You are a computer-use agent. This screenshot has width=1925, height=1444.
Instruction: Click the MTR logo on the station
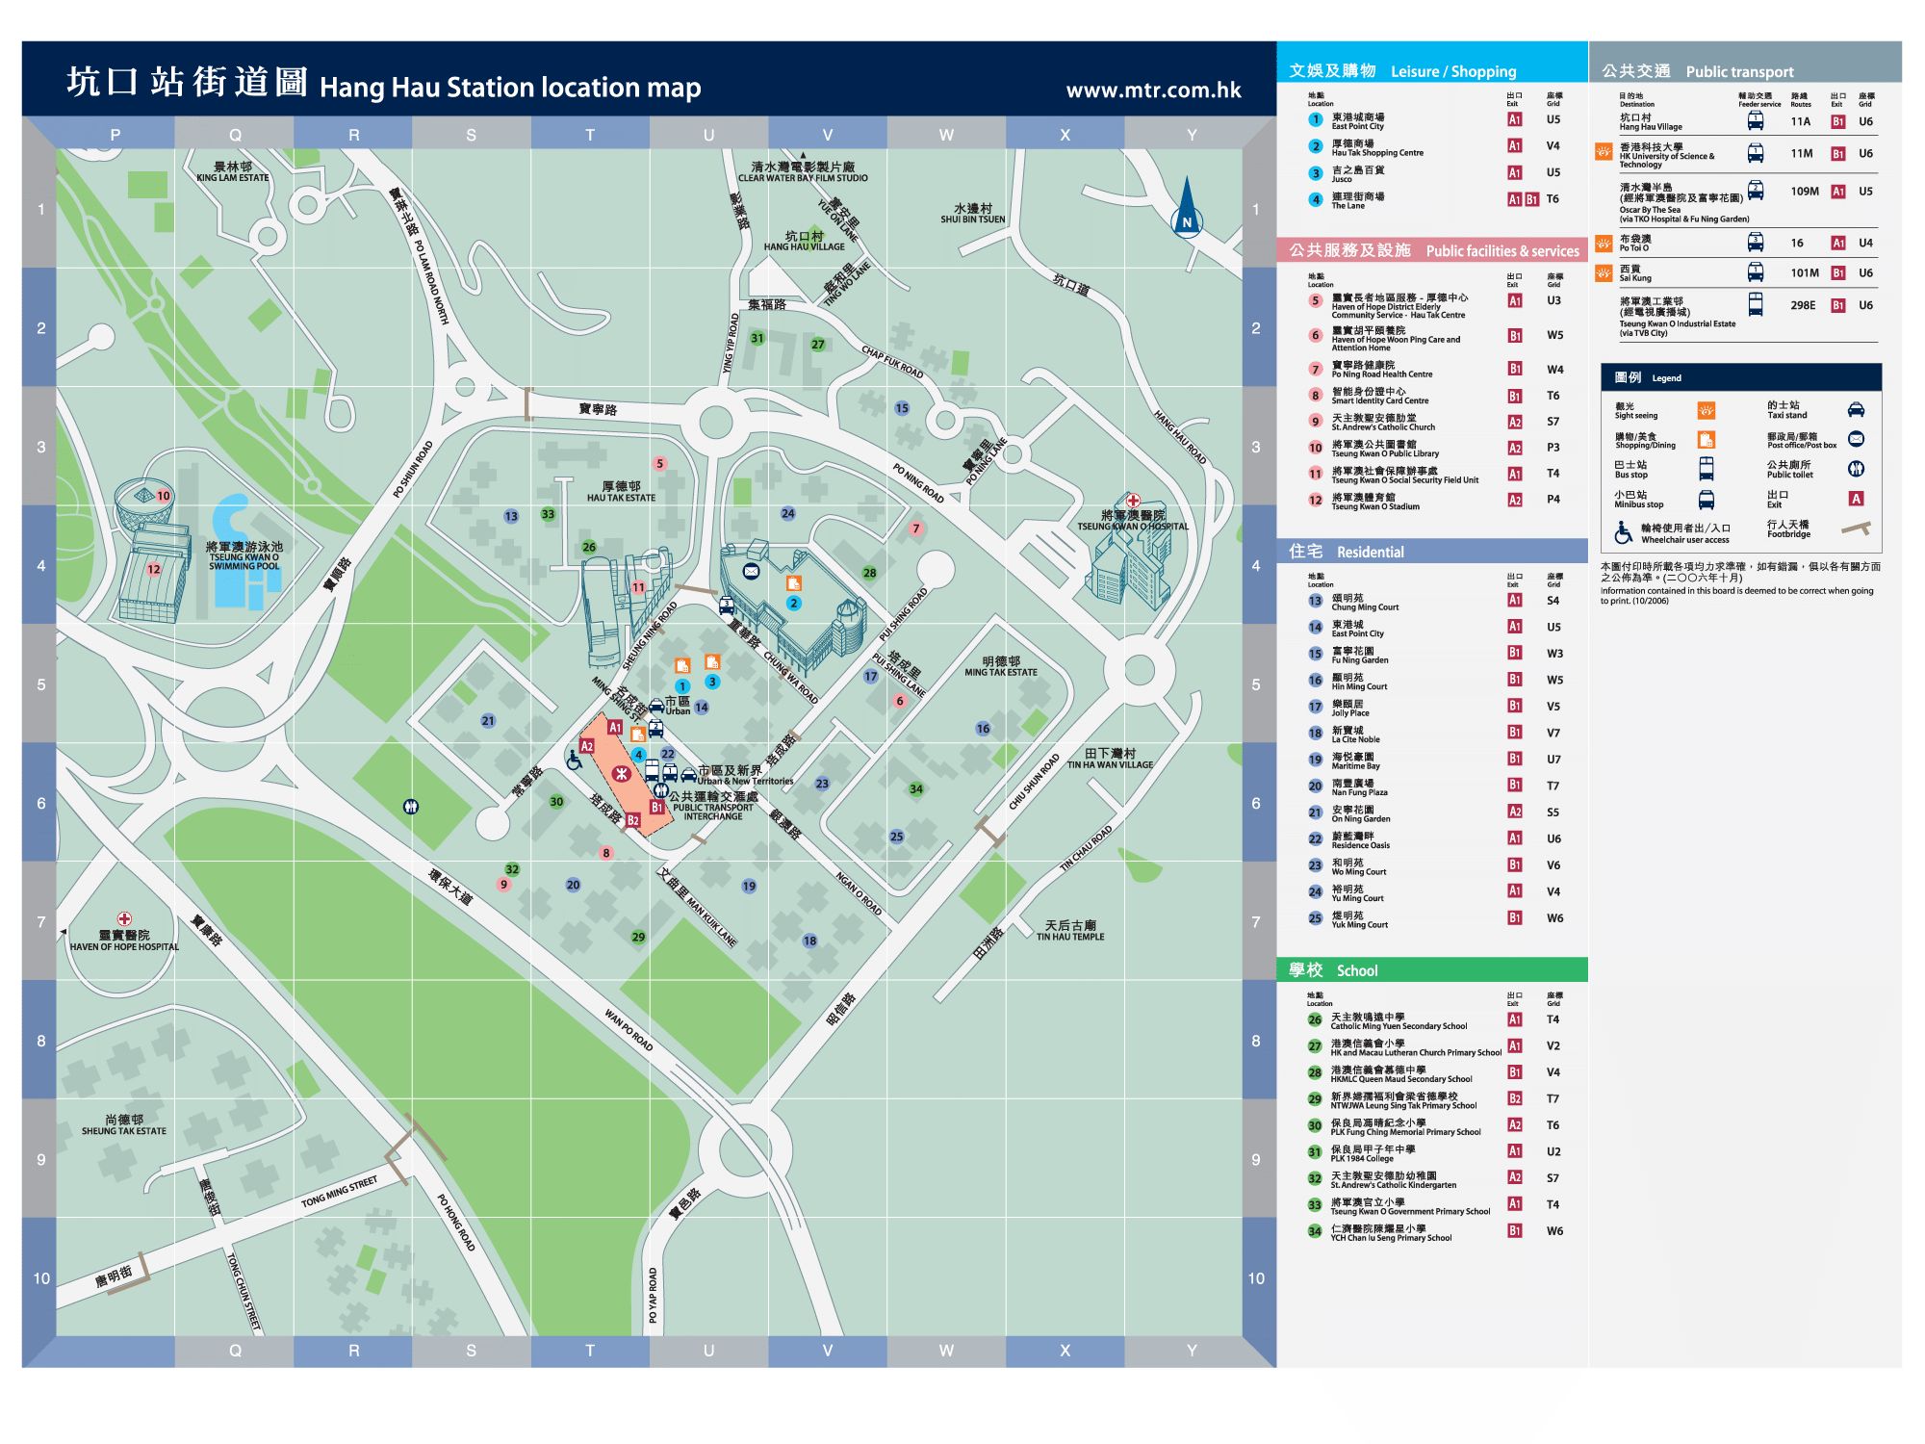click(x=622, y=773)
